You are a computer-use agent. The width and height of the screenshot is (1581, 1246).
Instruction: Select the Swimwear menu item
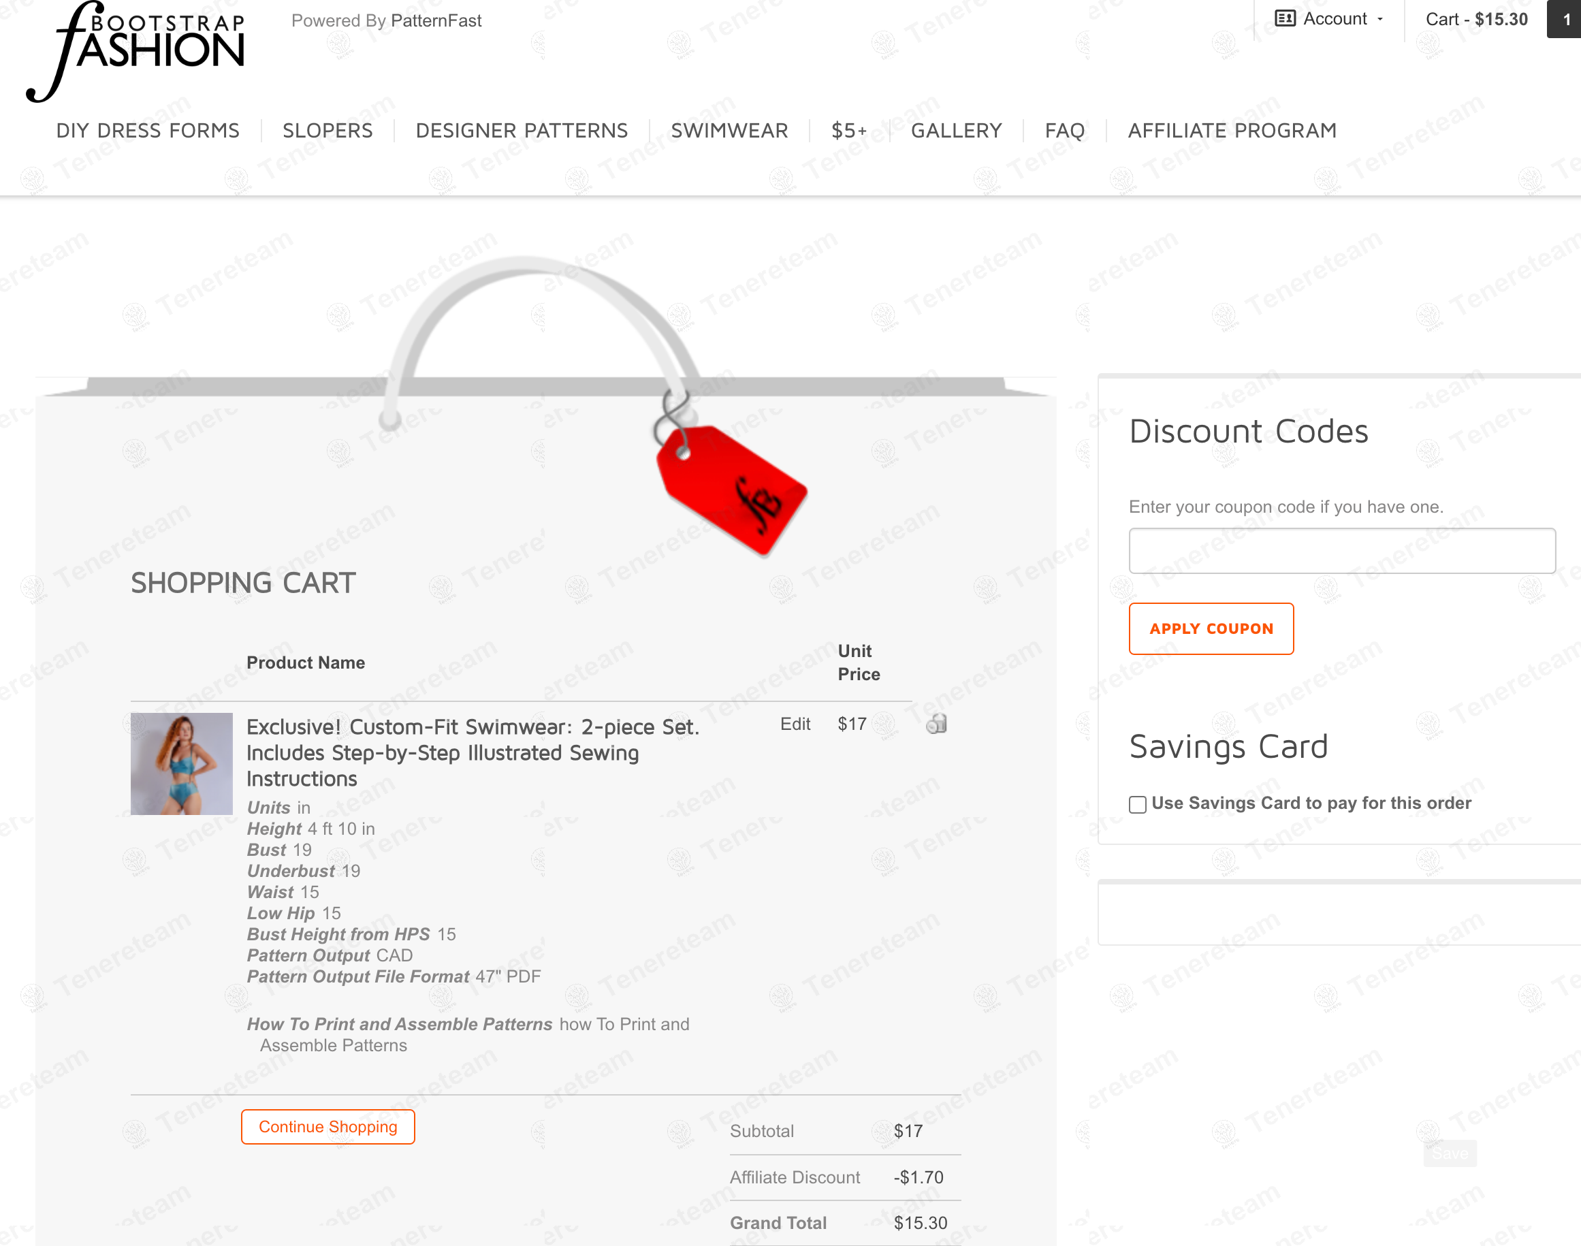[730, 131]
